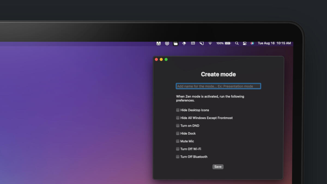Check Hide All Windows Except Frontmost
This screenshot has height=184, width=327.
(178, 118)
